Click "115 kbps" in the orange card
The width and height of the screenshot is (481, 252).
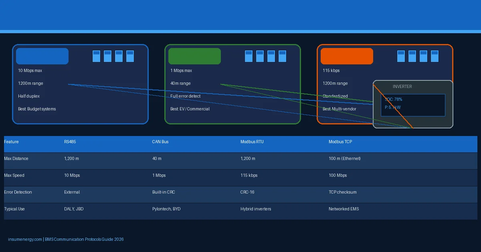click(x=331, y=70)
